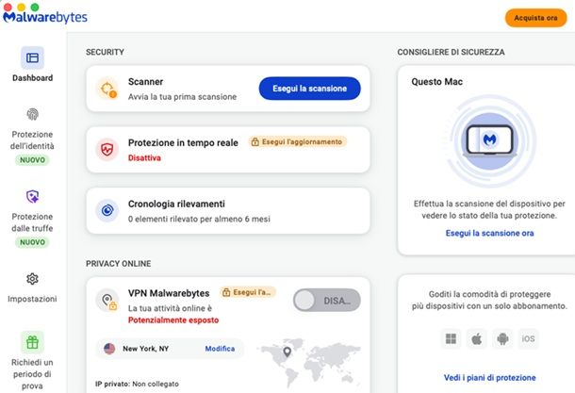
Task: Start scan with Esegui la scansione
Action: pos(309,89)
